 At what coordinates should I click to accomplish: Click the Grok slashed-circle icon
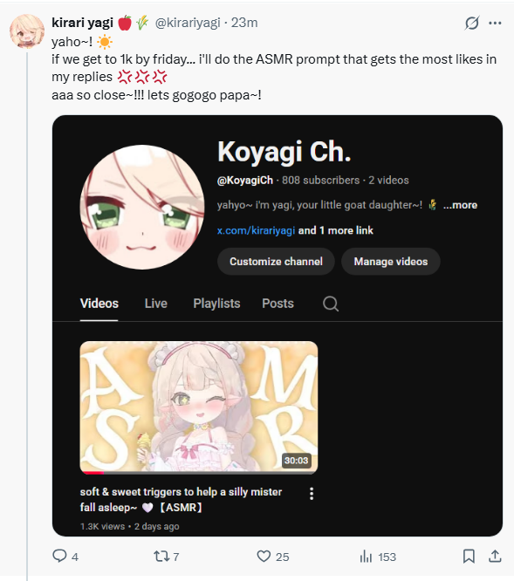(x=472, y=23)
